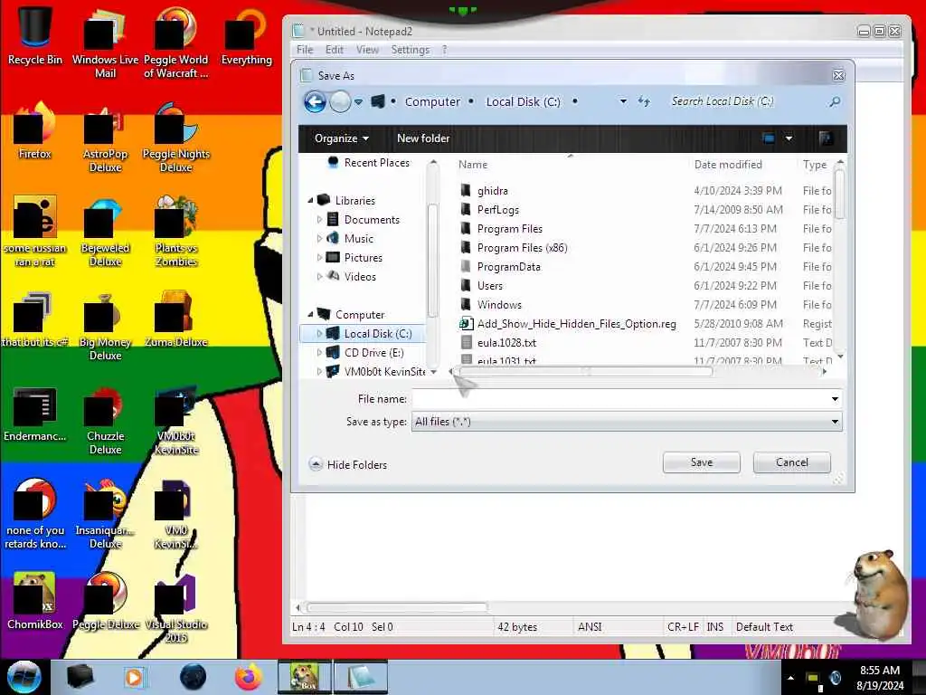Screen dimensions: 926x695
Task: Open the Firefox desktop shortcut
Action: click(35, 129)
